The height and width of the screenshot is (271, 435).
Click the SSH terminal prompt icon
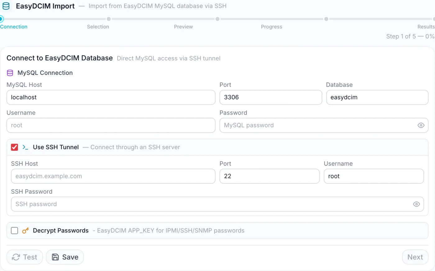tap(25, 147)
